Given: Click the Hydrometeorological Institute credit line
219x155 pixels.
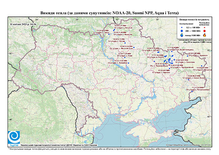Looking at the screenshot, I should click(59, 145).
